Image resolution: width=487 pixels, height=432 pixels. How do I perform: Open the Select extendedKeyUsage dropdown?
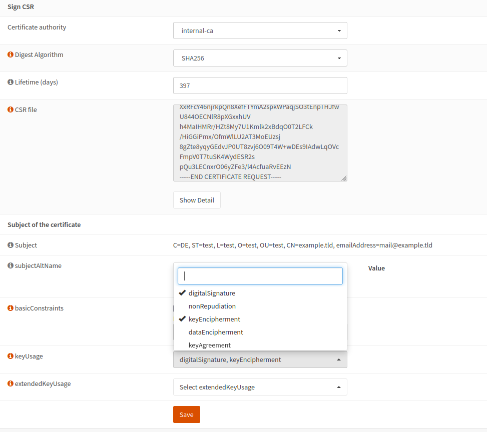tap(260, 386)
